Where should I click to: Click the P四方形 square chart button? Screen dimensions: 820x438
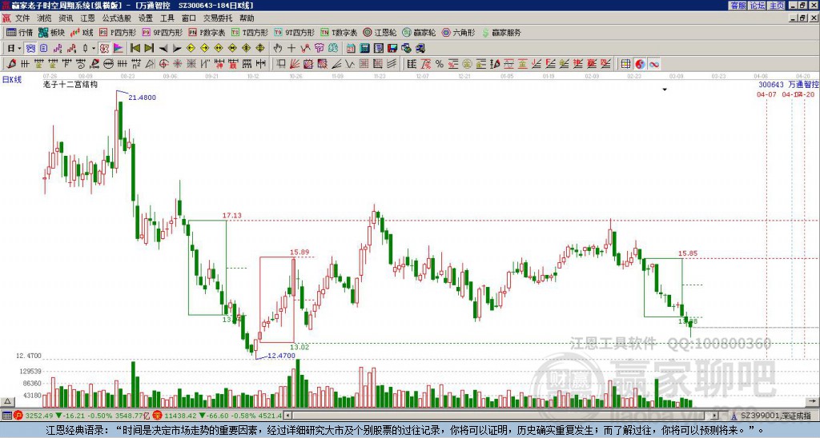click(118, 32)
